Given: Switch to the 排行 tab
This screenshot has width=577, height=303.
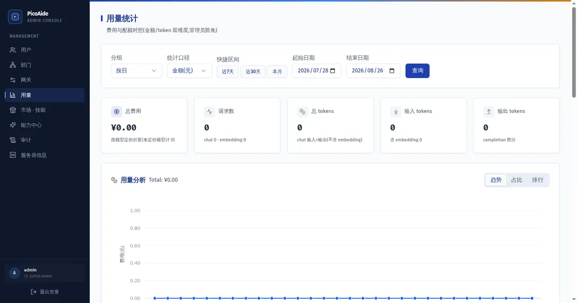Looking at the screenshot, I should 538,180.
